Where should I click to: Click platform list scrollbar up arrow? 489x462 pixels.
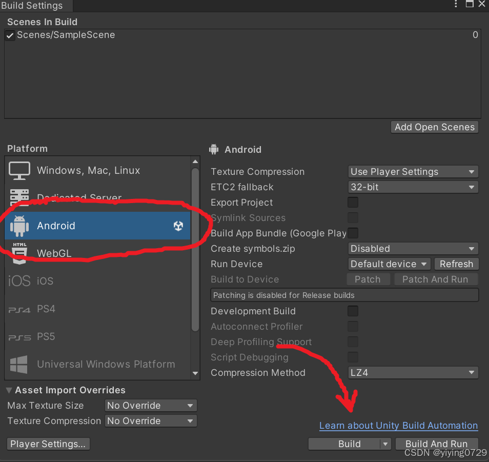[195, 162]
